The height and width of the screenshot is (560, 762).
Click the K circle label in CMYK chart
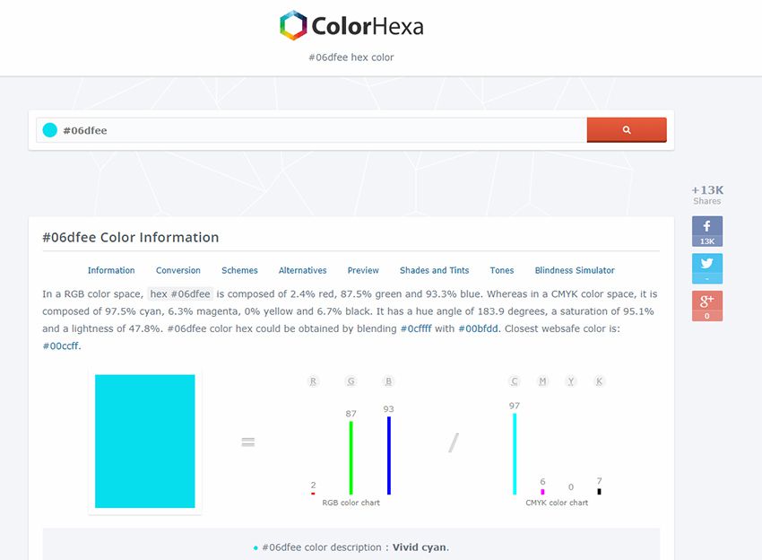pos(599,381)
